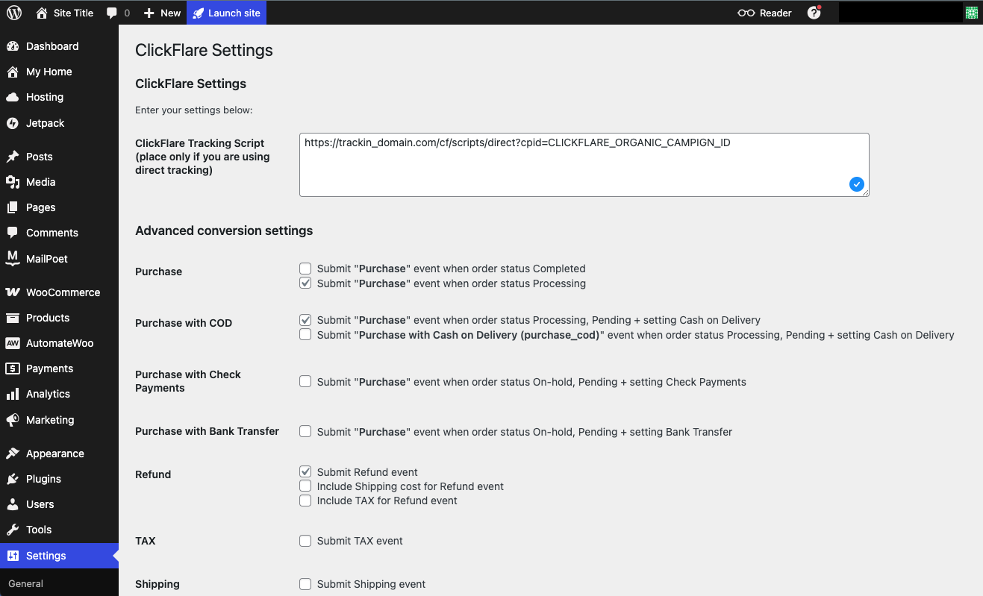Click the Analytics bar chart icon
983x596 pixels.
click(13, 394)
